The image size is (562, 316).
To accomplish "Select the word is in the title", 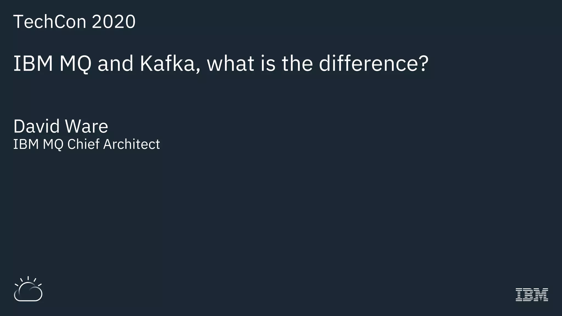I will (268, 64).
